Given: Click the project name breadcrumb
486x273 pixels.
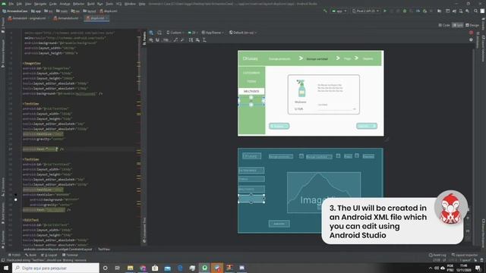Looking at the screenshot, I should tap(15, 11).
